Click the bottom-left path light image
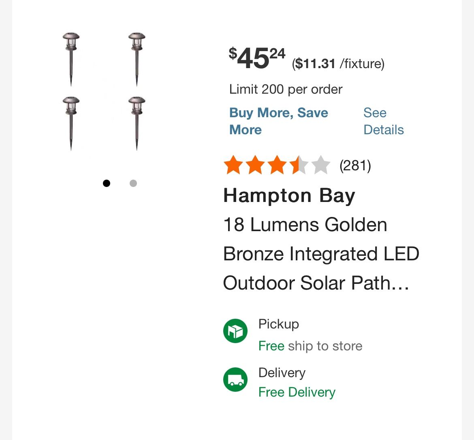Image resolution: width=474 pixels, height=440 pixels. tap(71, 123)
